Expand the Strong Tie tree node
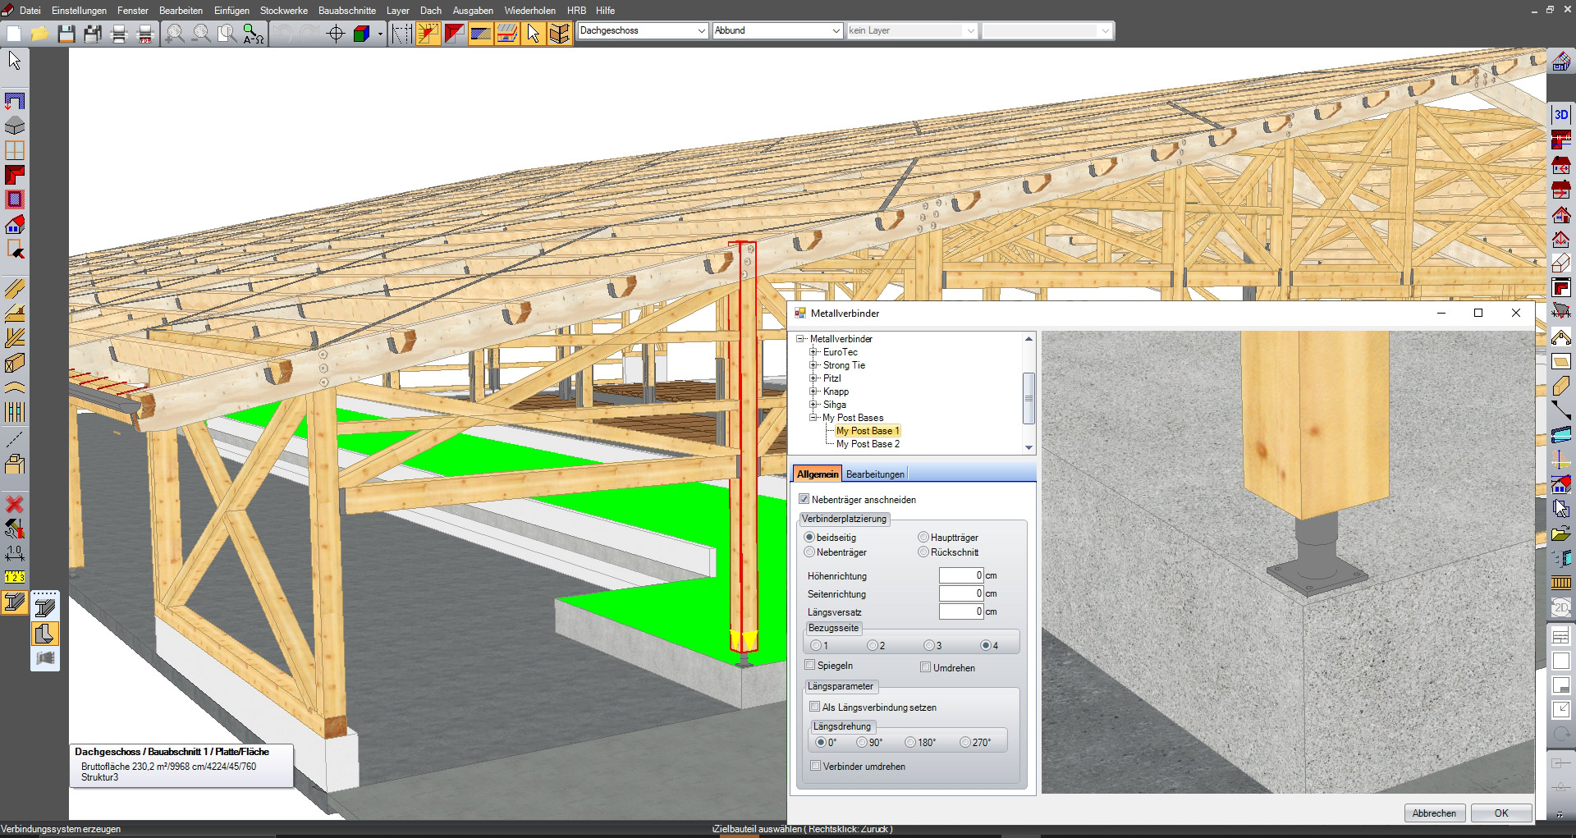The width and height of the screenshot is (1576, 838). click(x=813, y=365)
